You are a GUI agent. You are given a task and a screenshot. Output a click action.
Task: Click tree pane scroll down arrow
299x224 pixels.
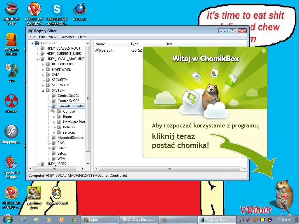tap(88, 164)
